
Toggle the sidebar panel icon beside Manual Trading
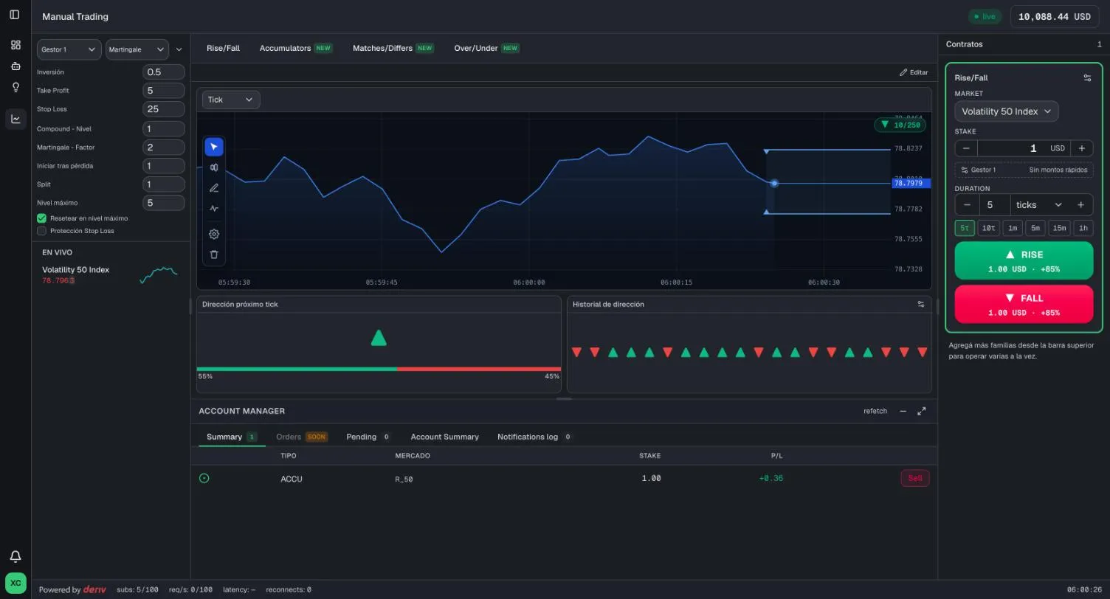pos(15,15)
